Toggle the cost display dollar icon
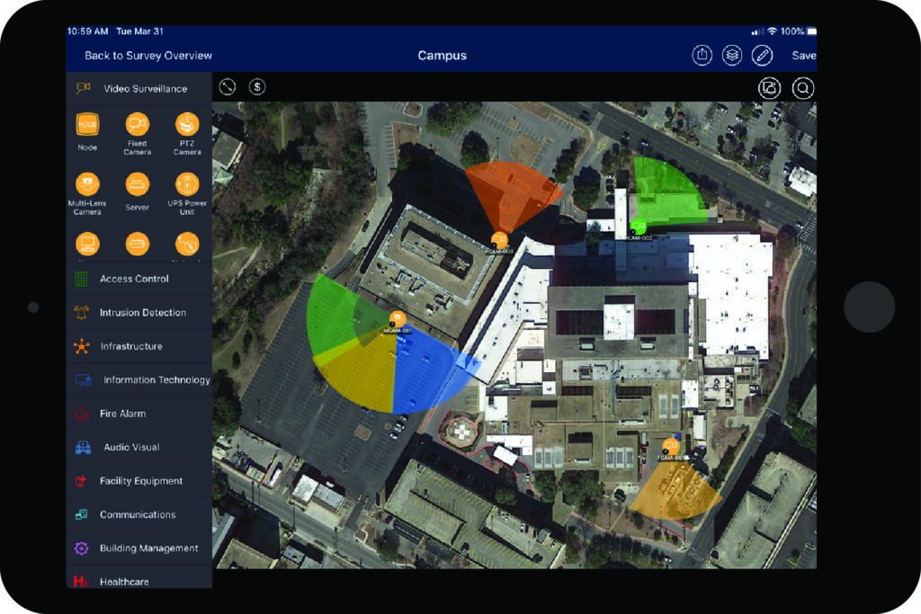Screen dimensions: 921x614 [x=256, y=86]
